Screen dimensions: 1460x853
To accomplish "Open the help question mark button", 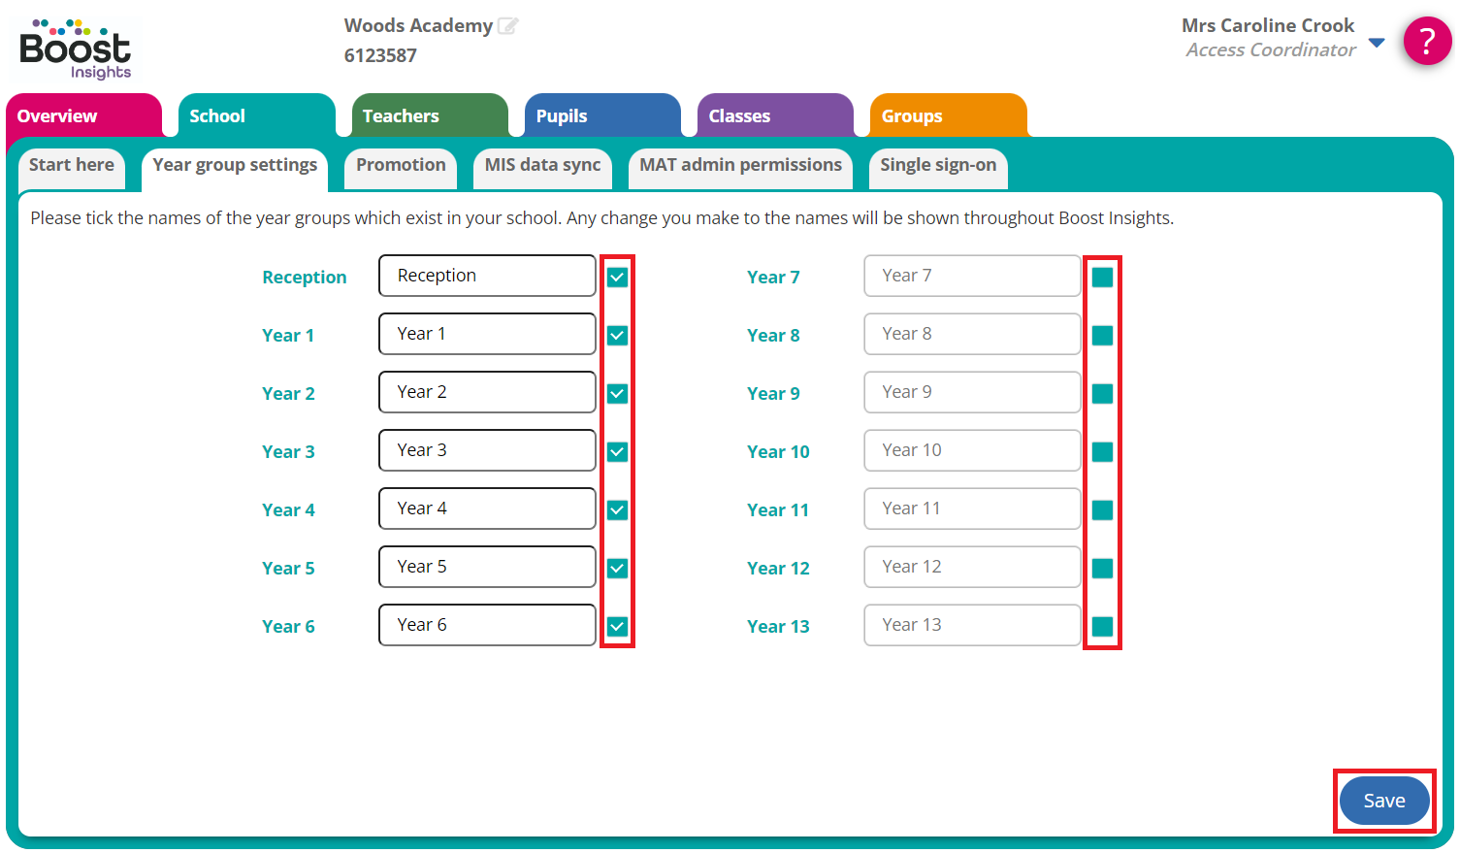I will pos(1426,42).
